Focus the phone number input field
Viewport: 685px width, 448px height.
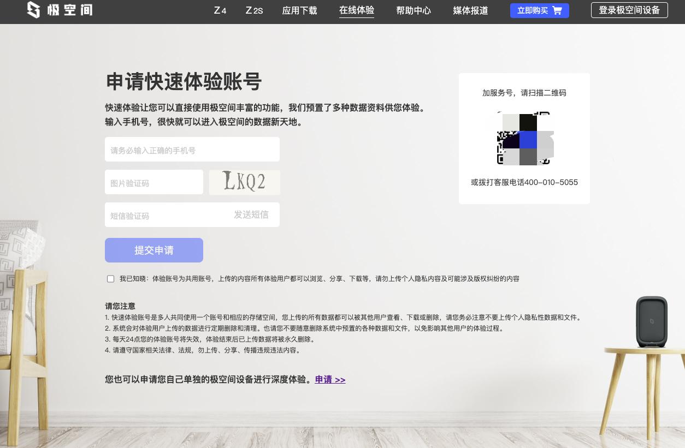[x=192, y=149]
